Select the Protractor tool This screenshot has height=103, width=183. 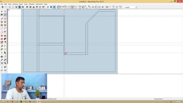click(x=2, y=49)
